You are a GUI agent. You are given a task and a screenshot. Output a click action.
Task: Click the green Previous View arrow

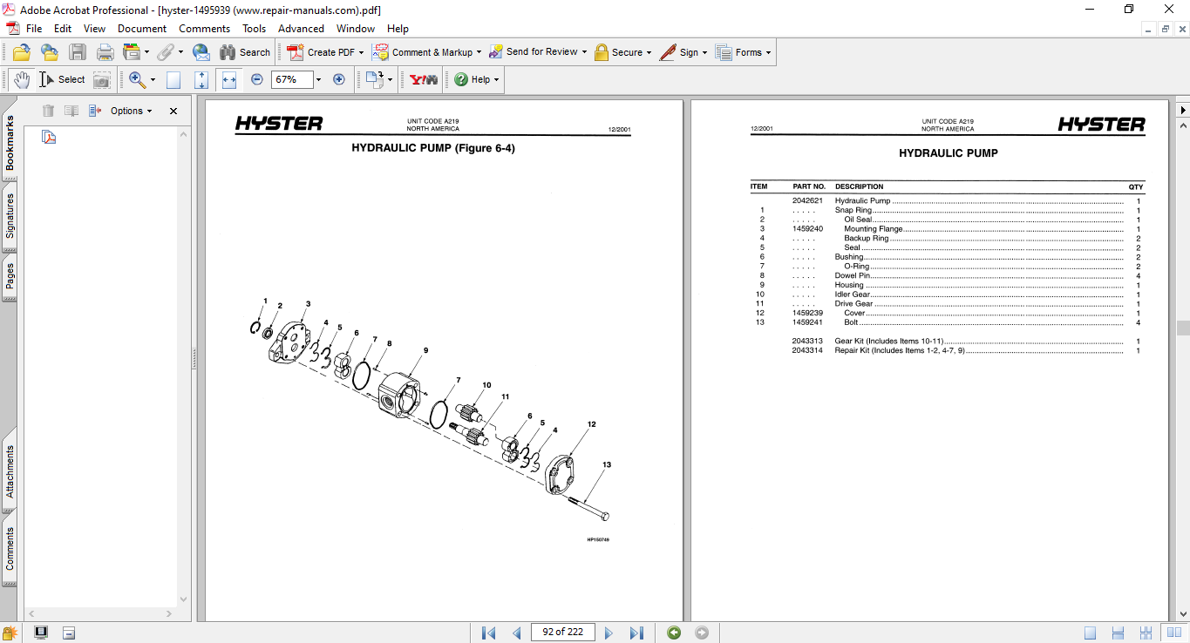674,633
